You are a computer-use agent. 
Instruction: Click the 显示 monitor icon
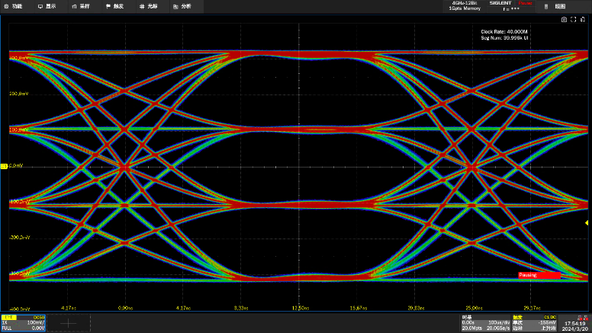tap(40, 5)
